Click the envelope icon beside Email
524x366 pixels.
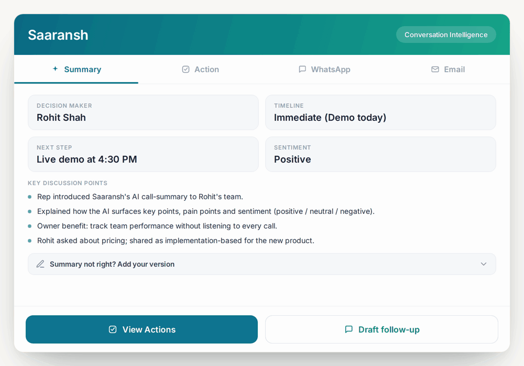pos(435,70)
